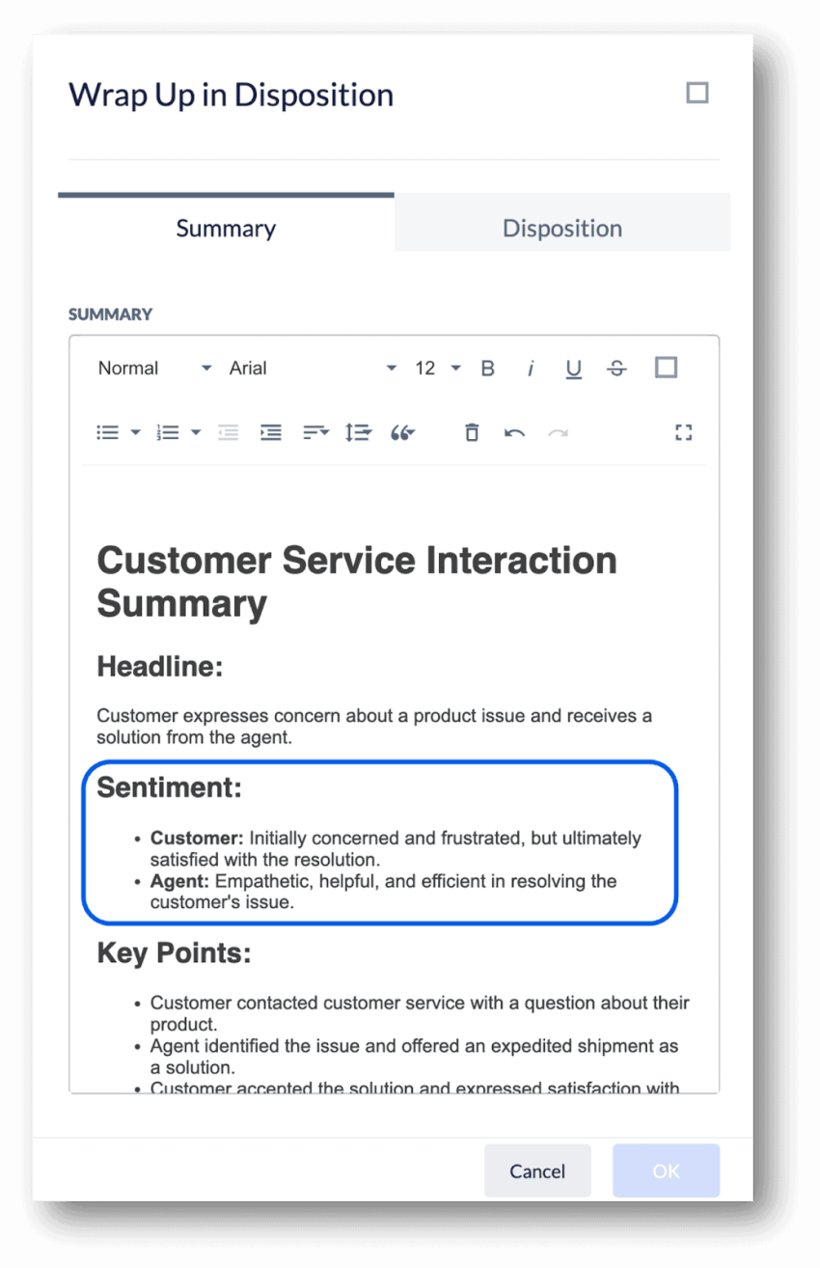This screenshot has width=820, height=1268.
Task: Insert a block quote
Action: click(402, 432)
